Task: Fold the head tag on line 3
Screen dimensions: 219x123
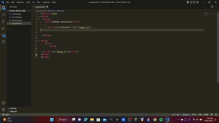Action: tap(39, 19)
